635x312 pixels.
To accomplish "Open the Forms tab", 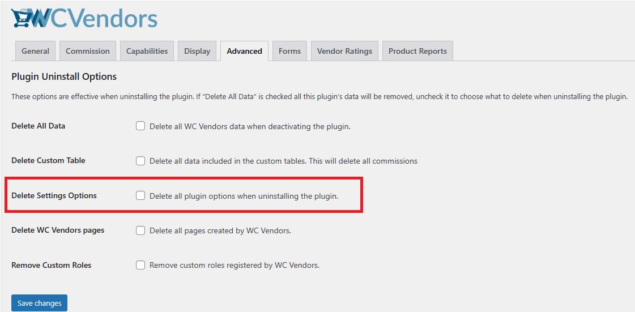I will click(289, 51).
